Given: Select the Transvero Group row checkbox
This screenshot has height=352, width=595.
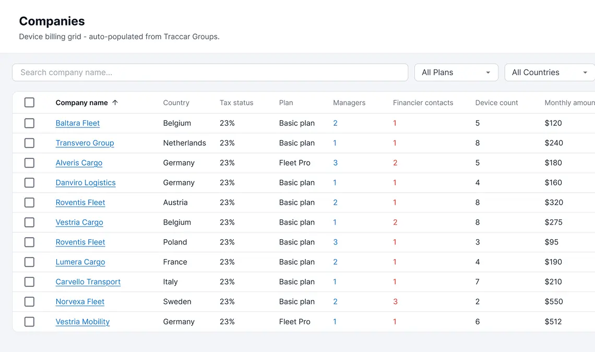Looking at the screenshot, I should [x=29, y=143].
